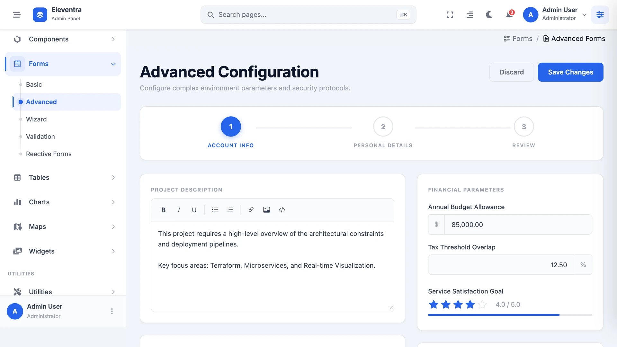Click the Utilities tools icon

tap(17, 292)
